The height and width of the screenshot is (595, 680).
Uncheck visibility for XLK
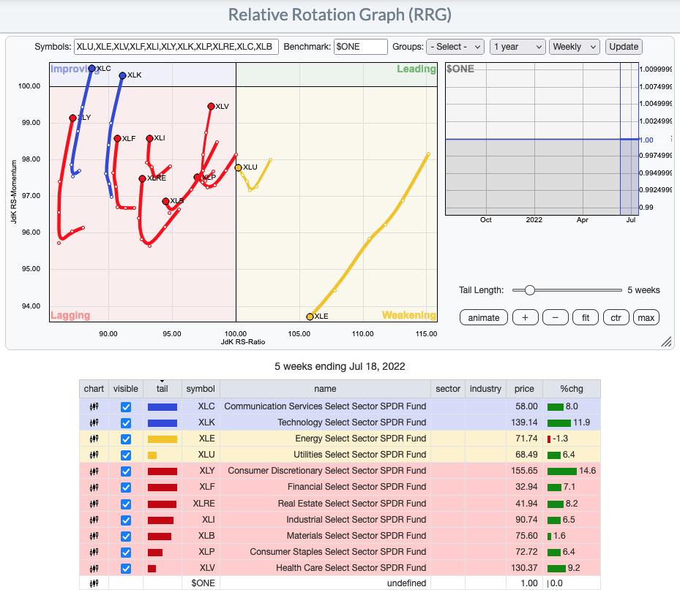[126, 422]
